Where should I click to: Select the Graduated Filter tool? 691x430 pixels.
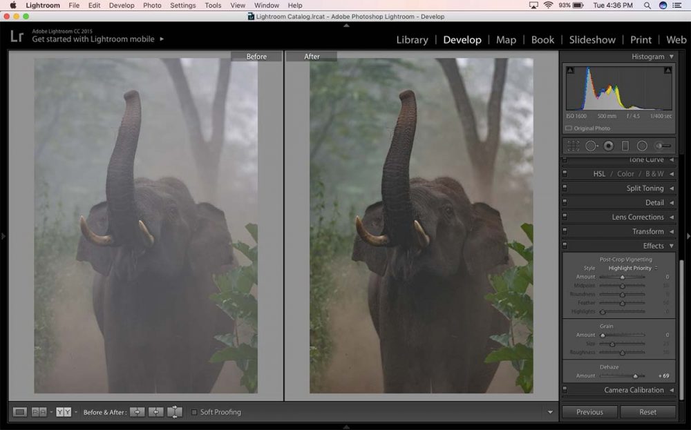coord(625,146)
